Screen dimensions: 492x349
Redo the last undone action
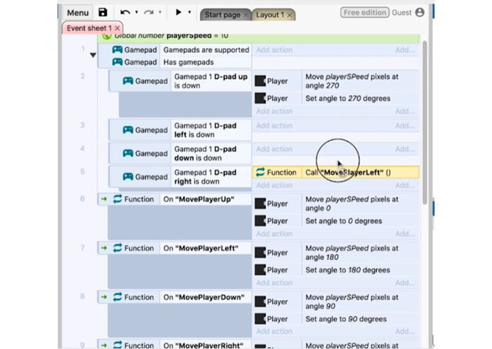149,12
